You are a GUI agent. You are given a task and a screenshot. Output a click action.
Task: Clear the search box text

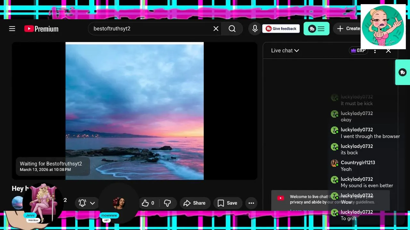[216, 29]
